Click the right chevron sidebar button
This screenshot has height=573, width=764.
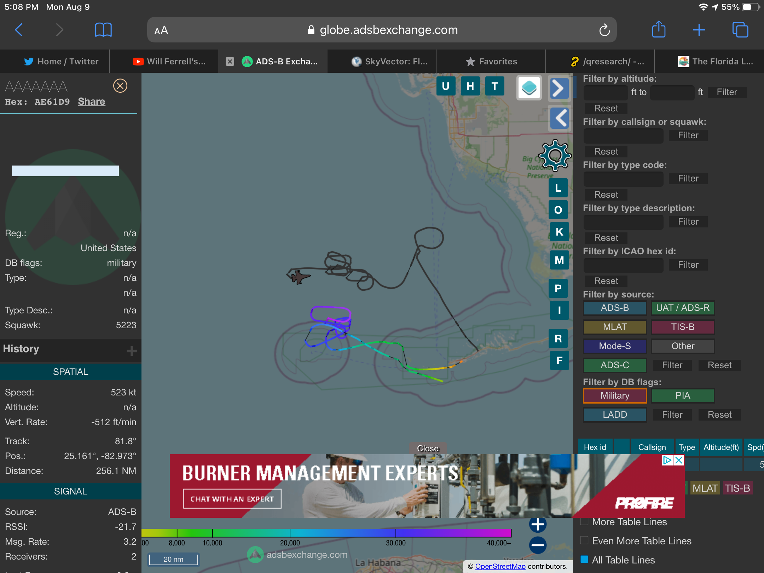tap(559, 88)
